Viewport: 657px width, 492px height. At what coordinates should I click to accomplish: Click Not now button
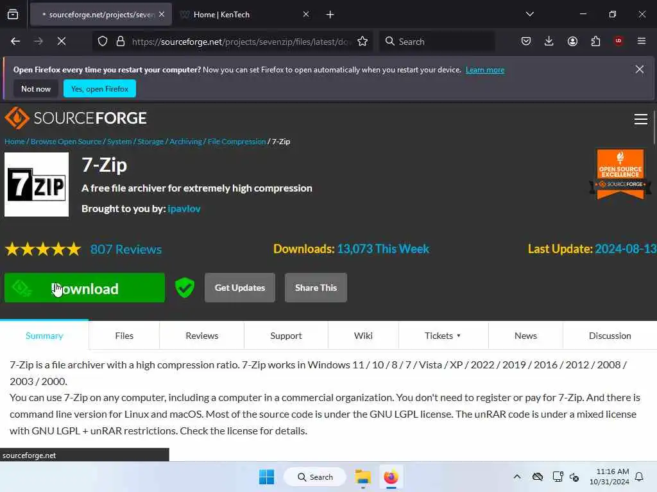point(36,88)
